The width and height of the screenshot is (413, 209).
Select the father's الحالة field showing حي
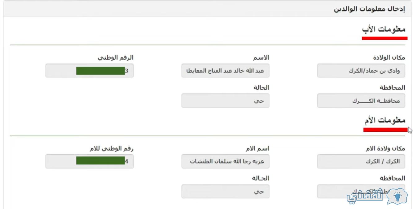pos(225,101)
